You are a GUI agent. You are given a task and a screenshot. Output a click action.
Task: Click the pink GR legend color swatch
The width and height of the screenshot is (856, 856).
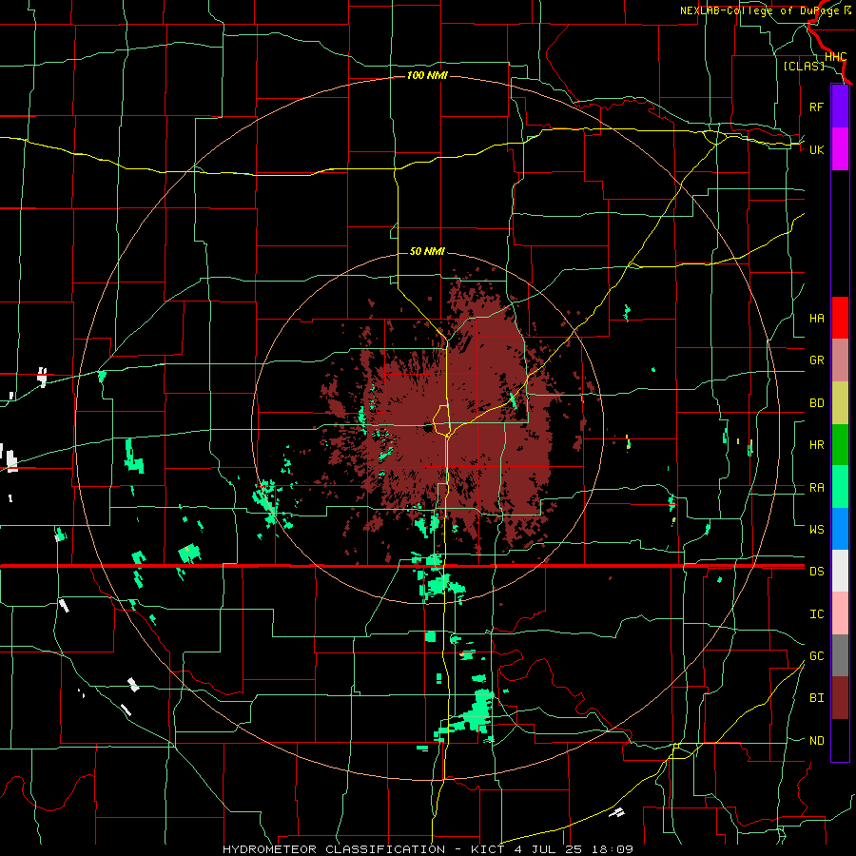(x=840, y=360)
